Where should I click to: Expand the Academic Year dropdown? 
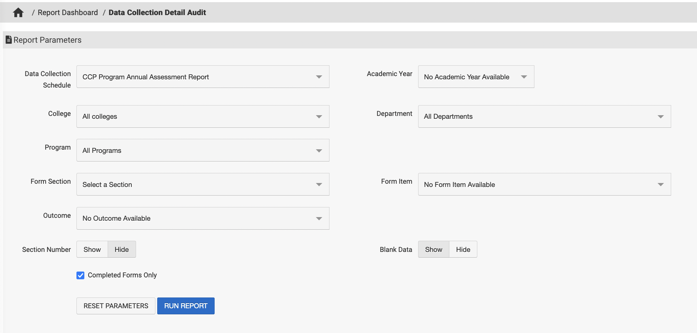click(476, 77)
